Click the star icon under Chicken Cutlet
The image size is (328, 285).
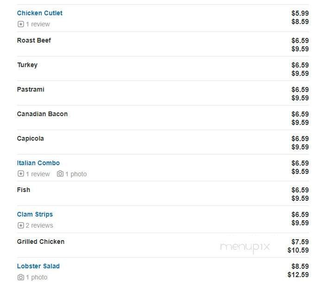[x=20, y=24]
